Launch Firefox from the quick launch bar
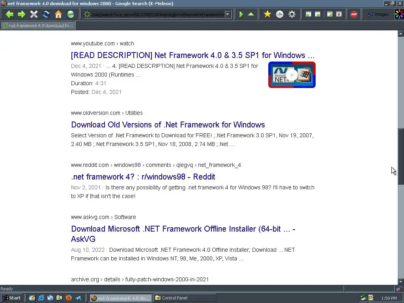This screenshot has height=303, width=404. (x=69, y=298)
